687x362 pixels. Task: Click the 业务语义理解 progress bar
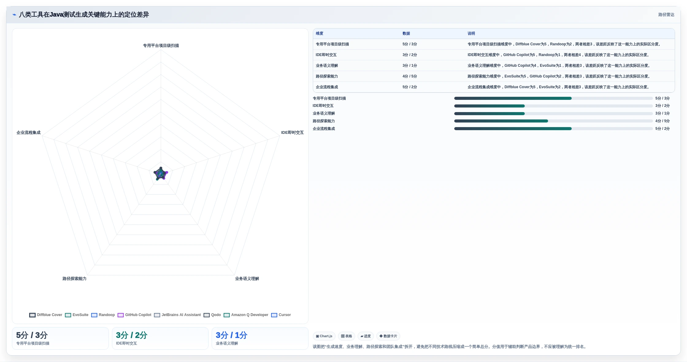(x=553, y=114)
